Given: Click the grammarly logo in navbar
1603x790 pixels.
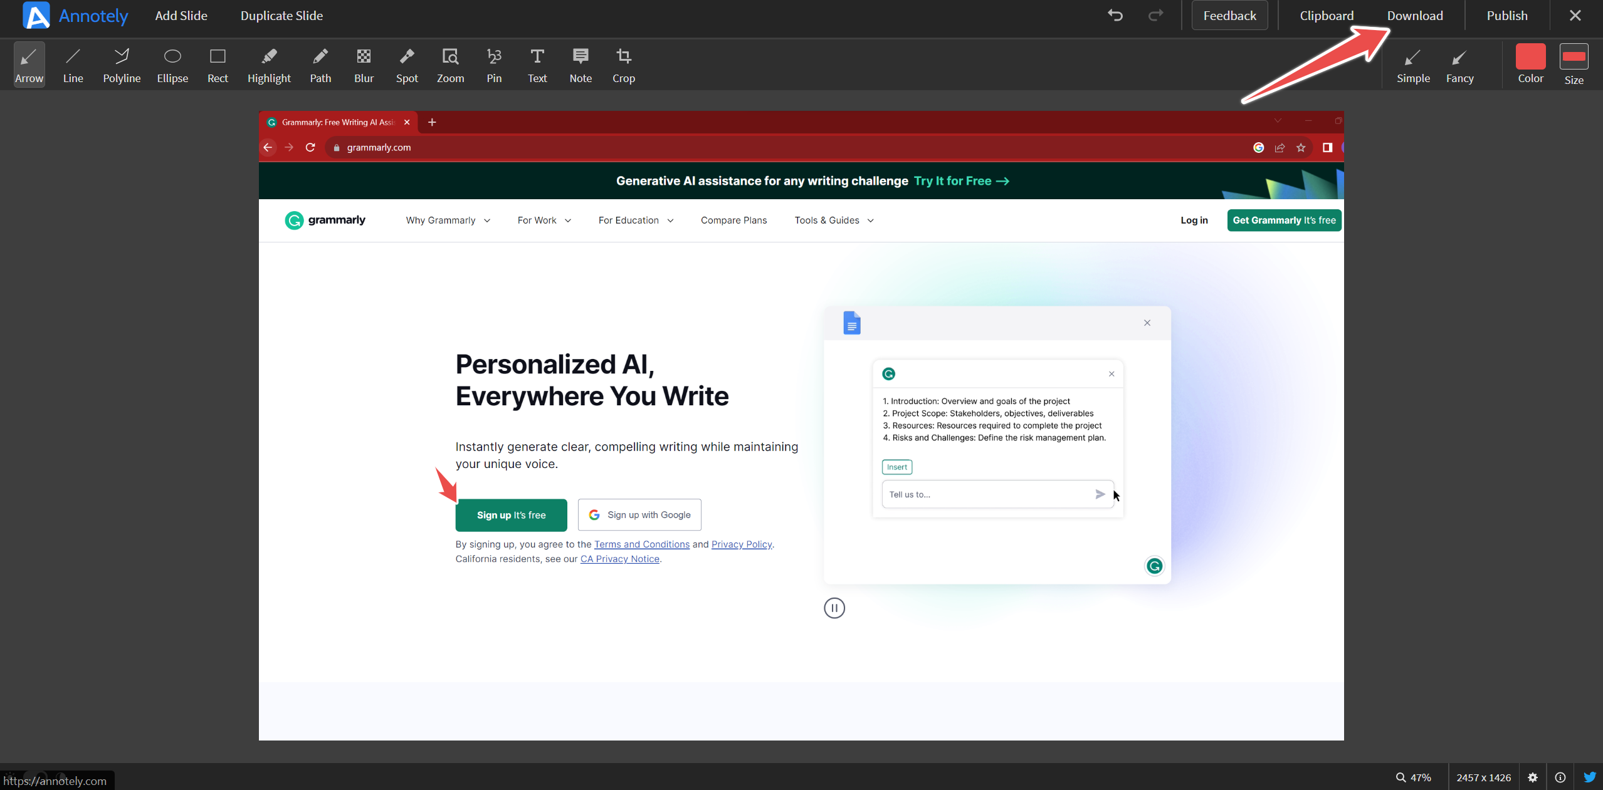Looking at the screenshot, I should (325, 221).
